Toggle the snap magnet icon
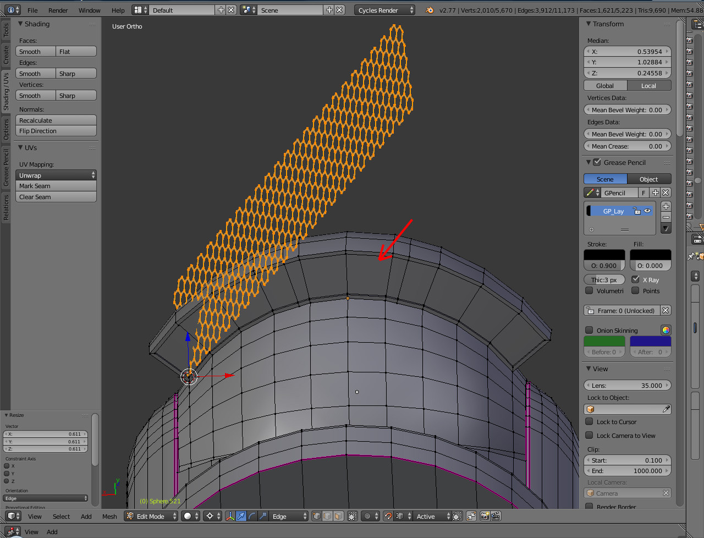Viewport: 704px width, 538px height. [388, 516]
